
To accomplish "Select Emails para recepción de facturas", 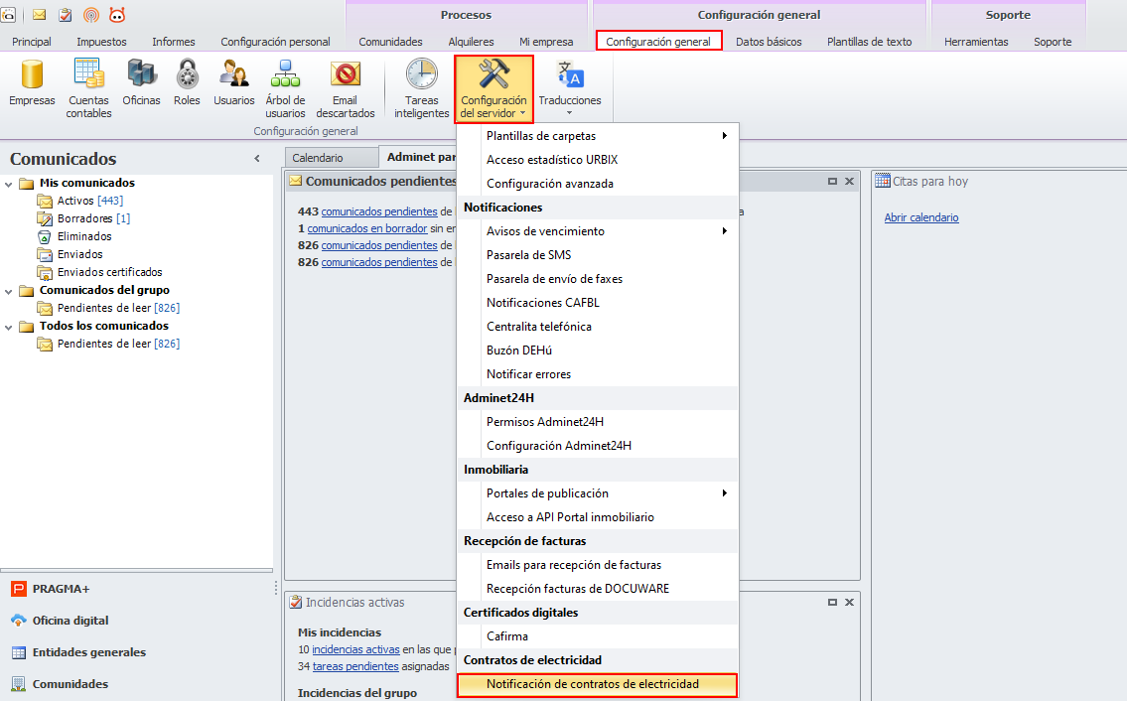I will pos(598,565).
